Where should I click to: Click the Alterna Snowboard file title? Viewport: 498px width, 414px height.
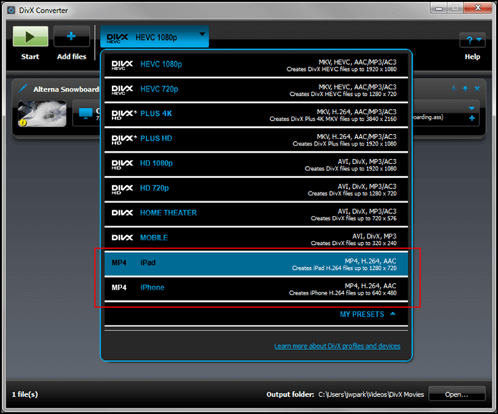pos(66,89)
